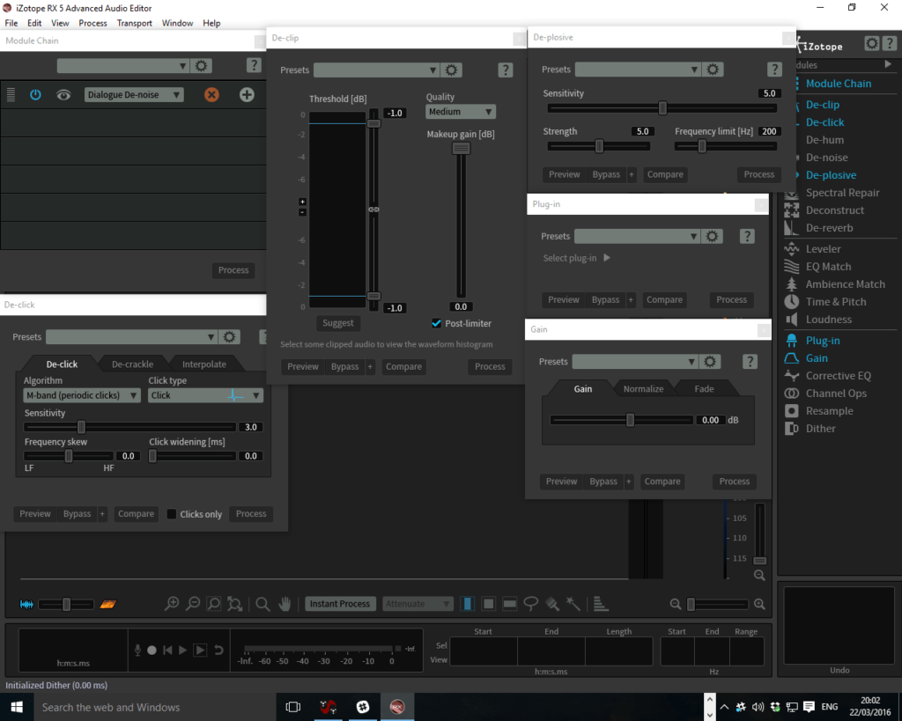This screenshot has height=721, width=902.
Task: Select the hand grab tool
Action: [x=285, y=604]
